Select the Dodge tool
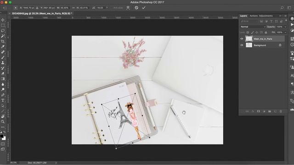Image resolution: width=294 pixels, height=165 pixels. coord(3,90)
